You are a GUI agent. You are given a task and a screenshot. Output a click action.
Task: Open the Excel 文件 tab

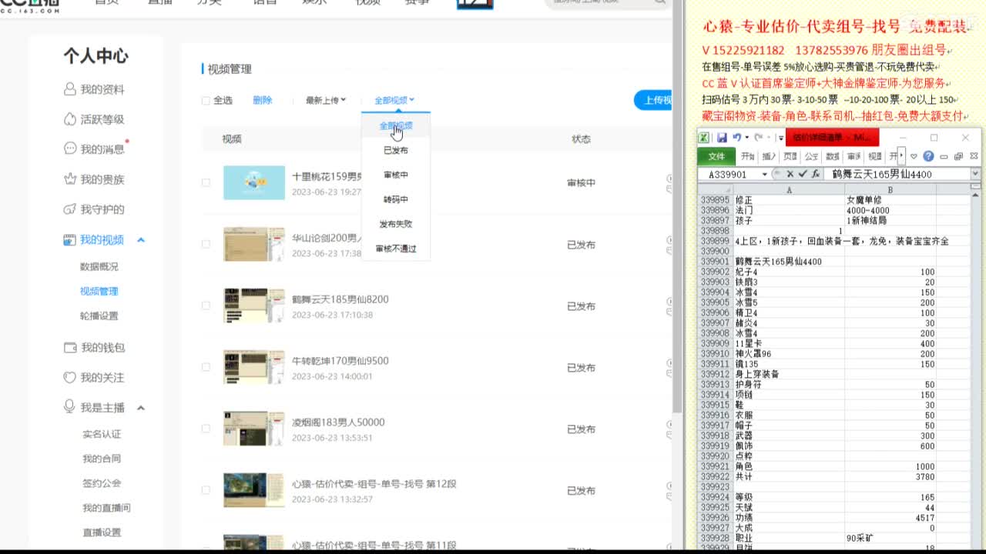pyautogui.click(x=716, y=156)
